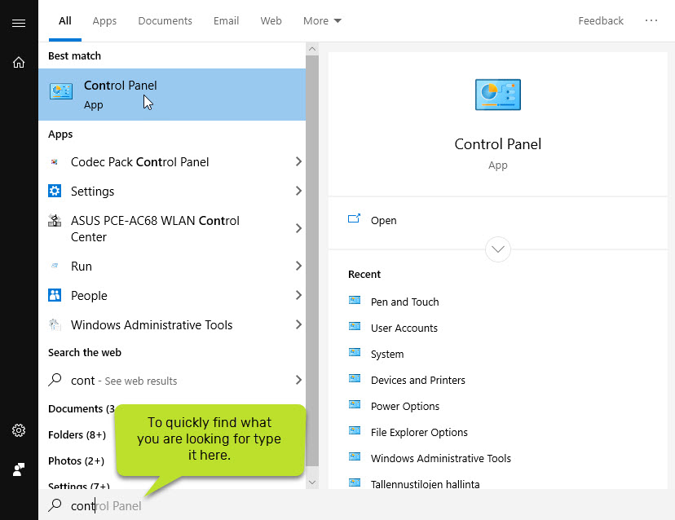The image size is (675, 520).
Task: Open Power Options from Recent list
Action: (404, 407)
